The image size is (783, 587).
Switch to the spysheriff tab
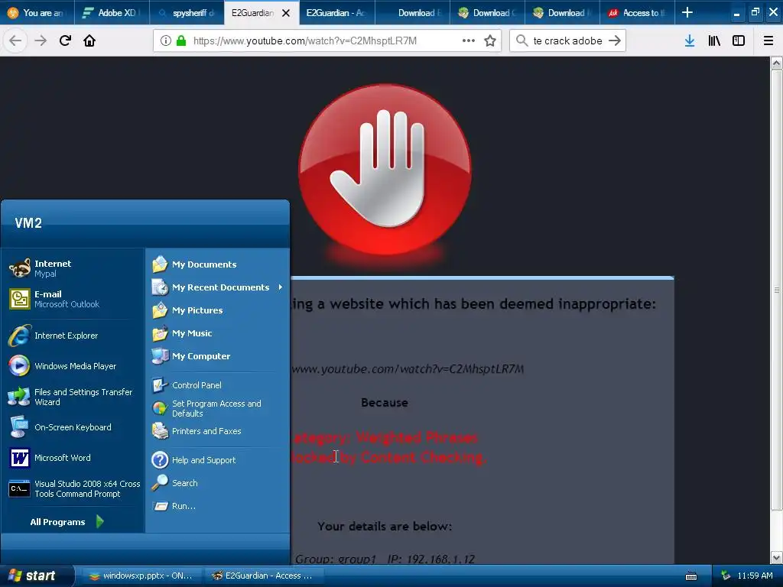pos(187,13)
